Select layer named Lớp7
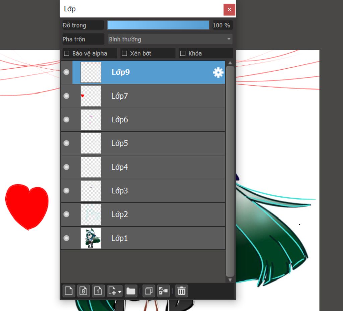 (143, 96)
